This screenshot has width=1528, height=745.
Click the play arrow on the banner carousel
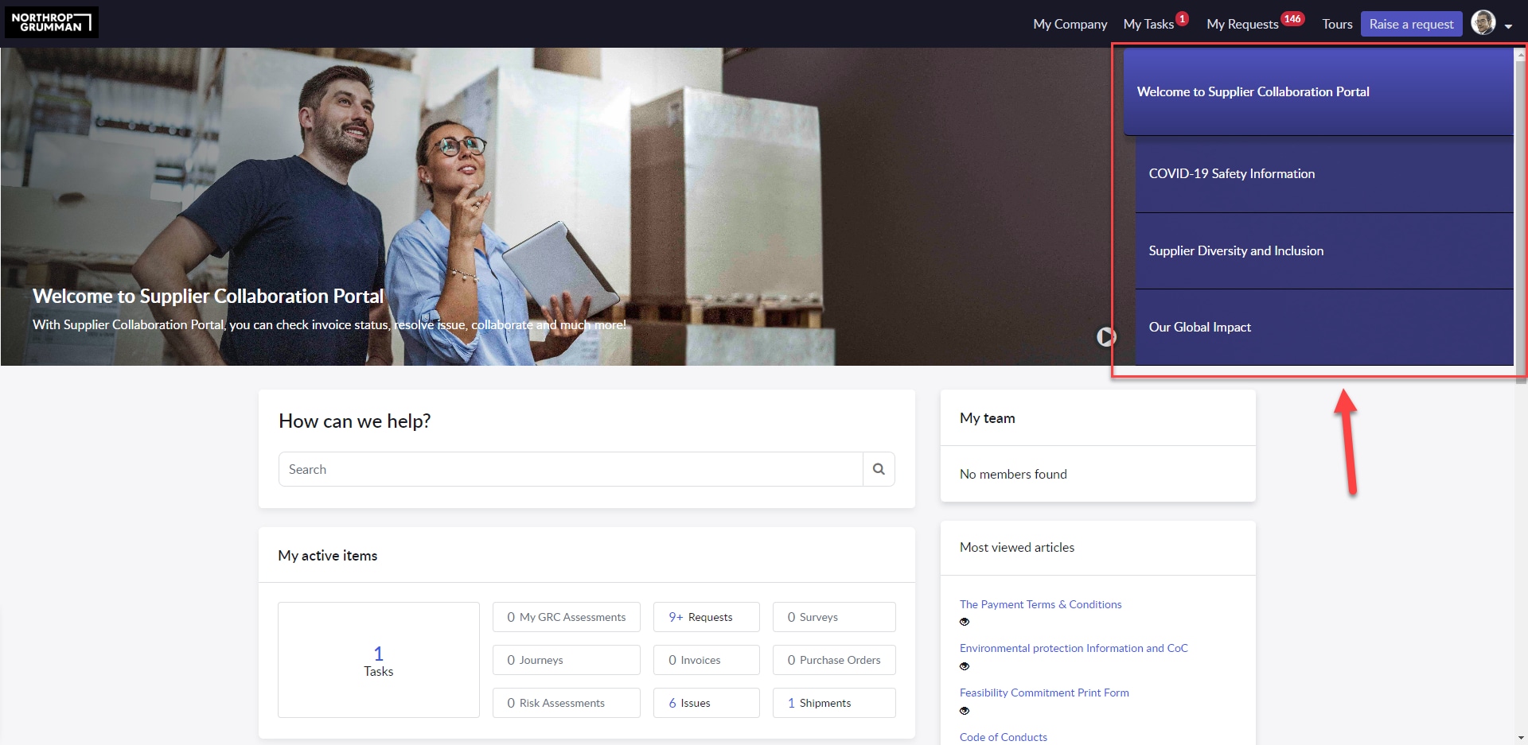click(1106, 336)
